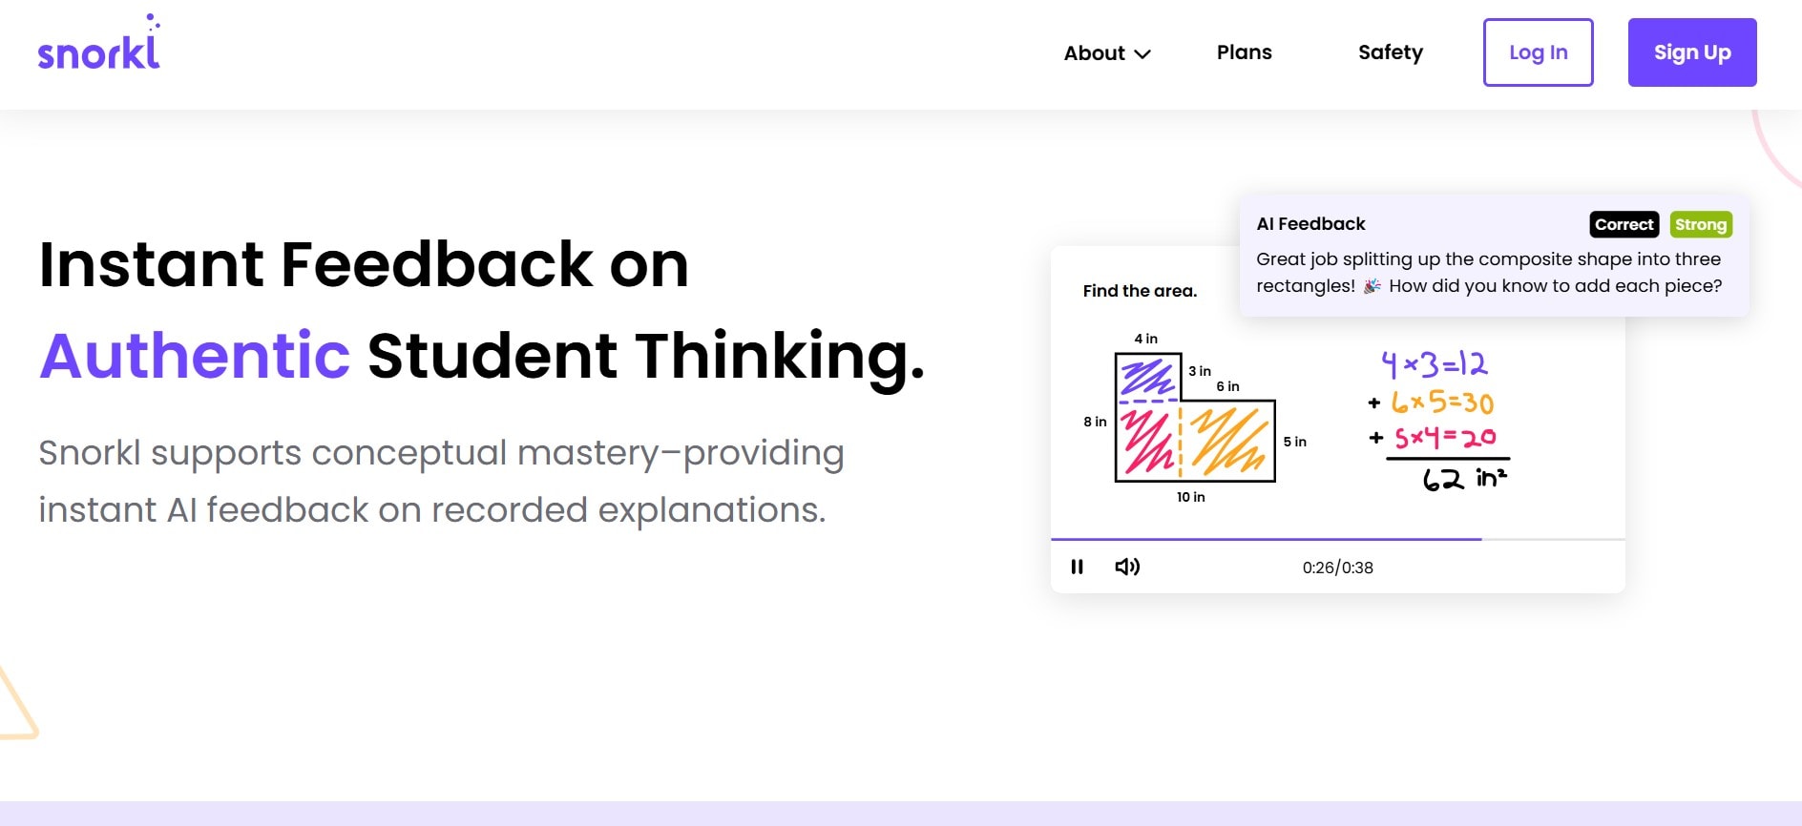Mute the video volume icon

pyautogui.click(x=1127, y=567)
